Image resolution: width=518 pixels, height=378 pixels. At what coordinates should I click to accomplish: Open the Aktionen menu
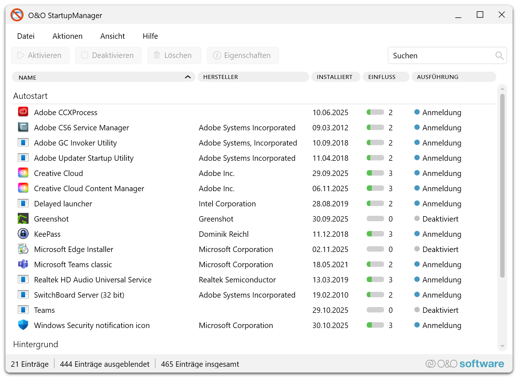[67, 36]
